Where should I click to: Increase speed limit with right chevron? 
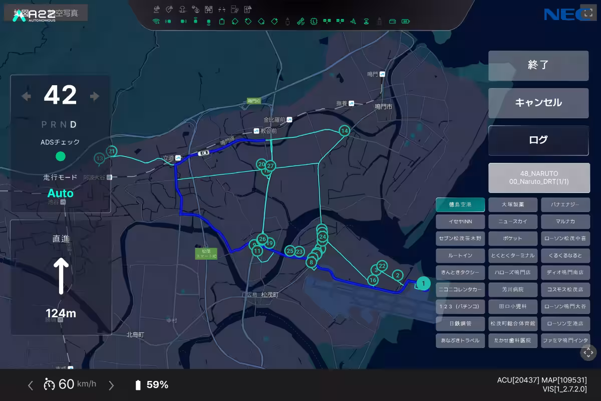[111, 385]
